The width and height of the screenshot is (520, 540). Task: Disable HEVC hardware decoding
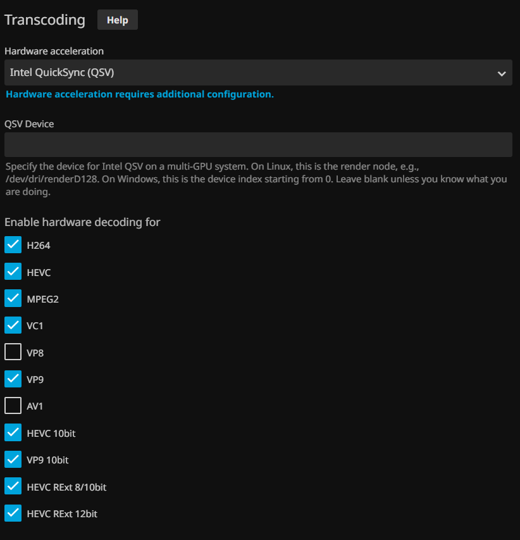pyautogui.click(x=13, y=272)
